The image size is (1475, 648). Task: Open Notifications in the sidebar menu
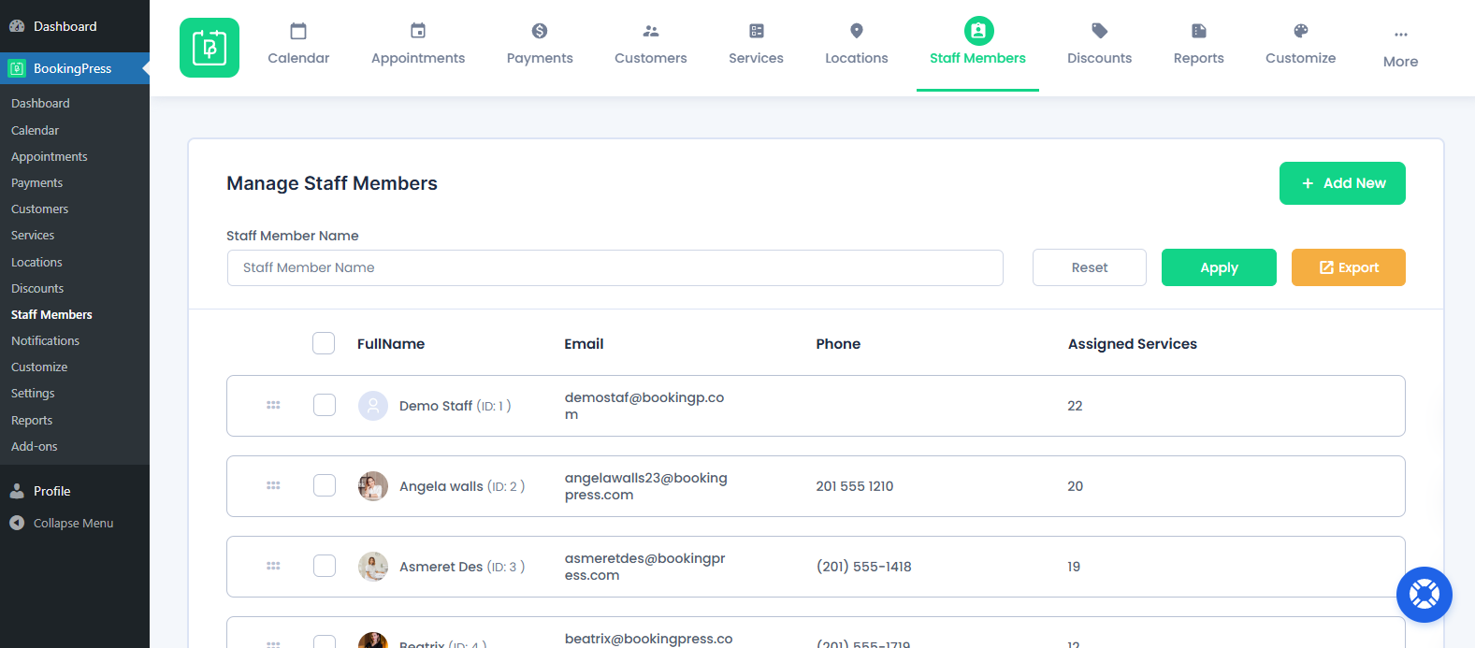tap(45, 341)
